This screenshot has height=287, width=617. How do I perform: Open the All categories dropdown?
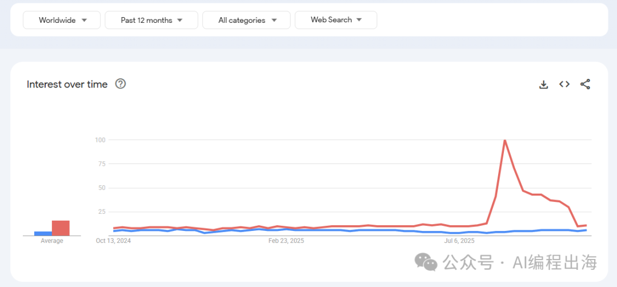pos(246,20)
